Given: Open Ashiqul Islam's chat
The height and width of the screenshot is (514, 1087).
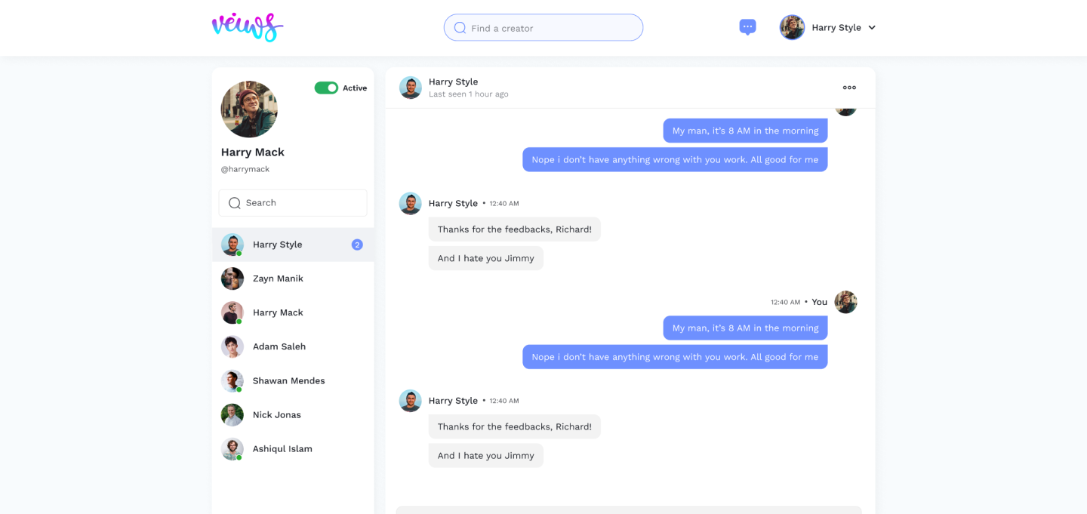Looking at the screenshot, I should [293, 448].
